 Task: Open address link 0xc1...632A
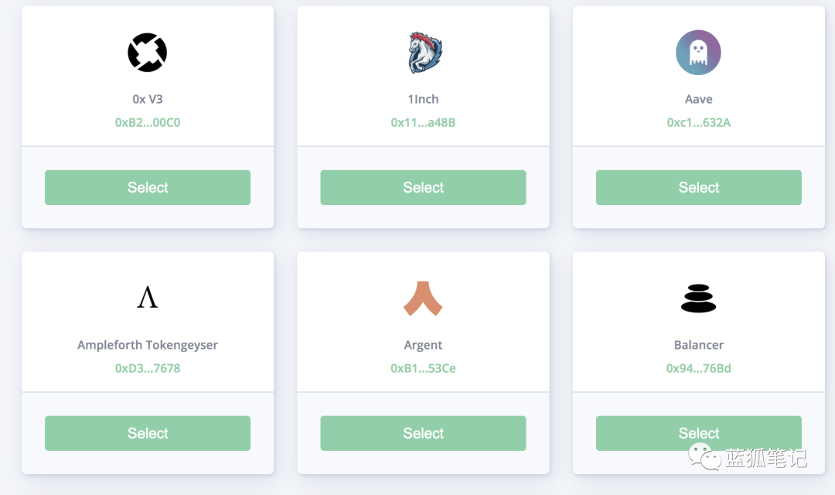coord(699,122)
